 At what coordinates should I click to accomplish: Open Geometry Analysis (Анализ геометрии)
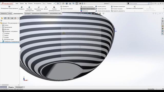pyautogui.click(x=67, y=9)
